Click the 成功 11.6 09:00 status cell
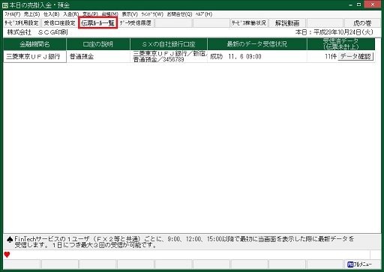Image resolution: width=384 pixels, height=272 pixels. (x=257, y=56)
